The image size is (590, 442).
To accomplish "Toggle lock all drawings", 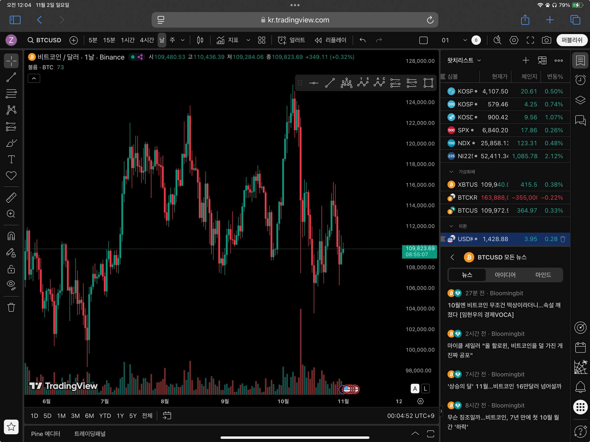I will point(11,269).
